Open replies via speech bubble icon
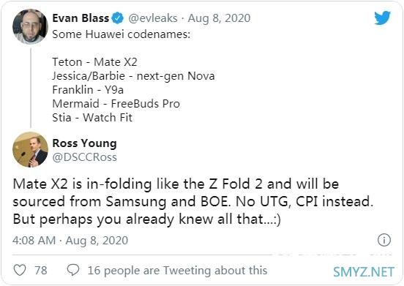The width and height of the screenshot is (404, 286). (x=73, y=270)
